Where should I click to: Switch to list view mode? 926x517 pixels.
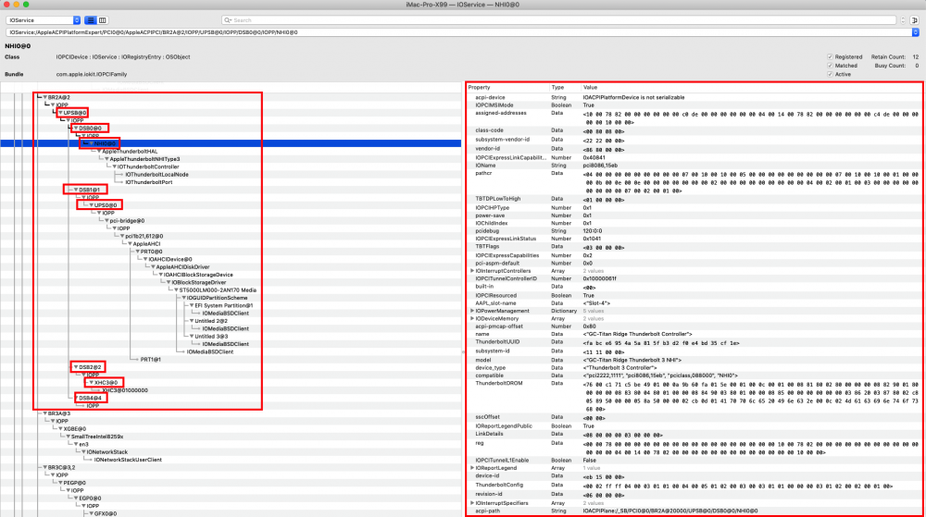pos(91,20)
